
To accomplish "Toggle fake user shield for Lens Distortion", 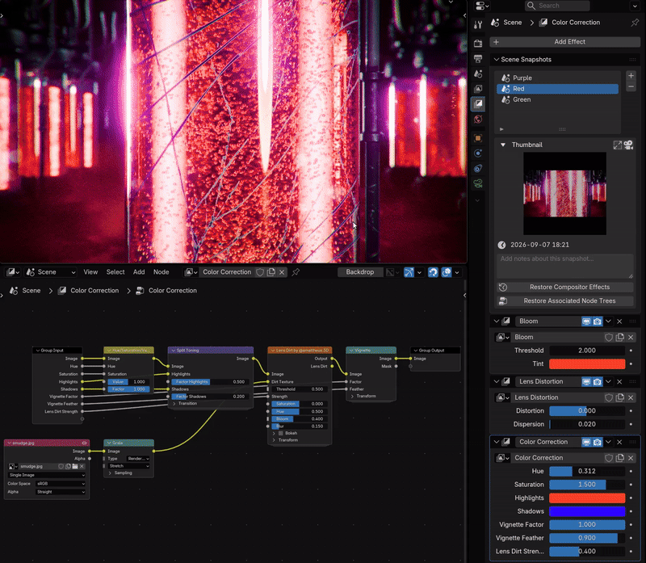I will click(609, 397).
